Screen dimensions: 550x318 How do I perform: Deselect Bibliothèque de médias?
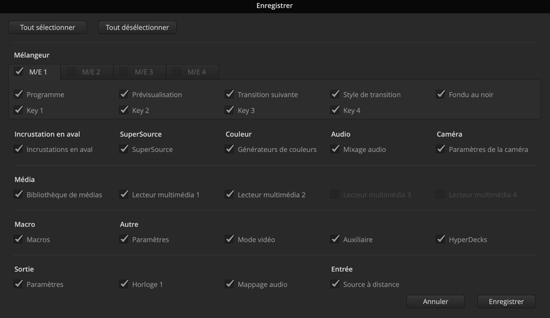[19, 194]
